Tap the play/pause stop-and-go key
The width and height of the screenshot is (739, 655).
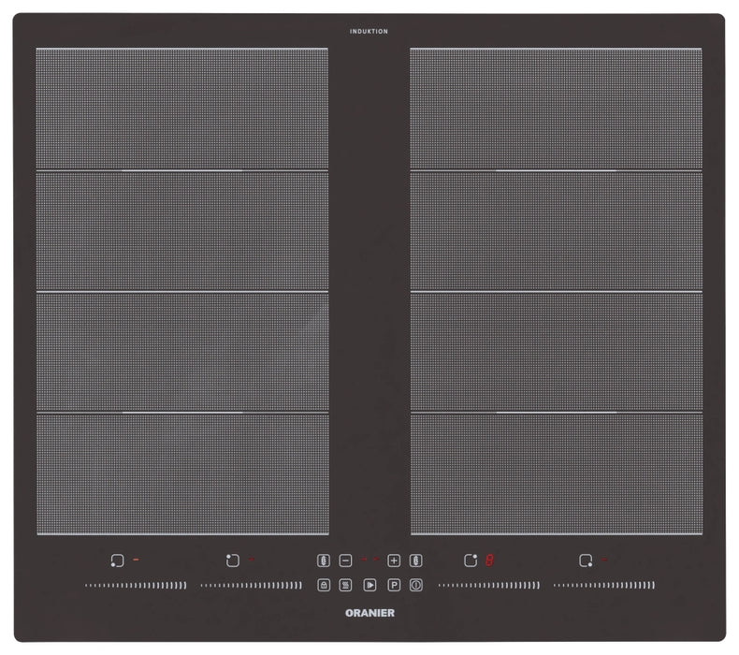click(x=369, y=585)
